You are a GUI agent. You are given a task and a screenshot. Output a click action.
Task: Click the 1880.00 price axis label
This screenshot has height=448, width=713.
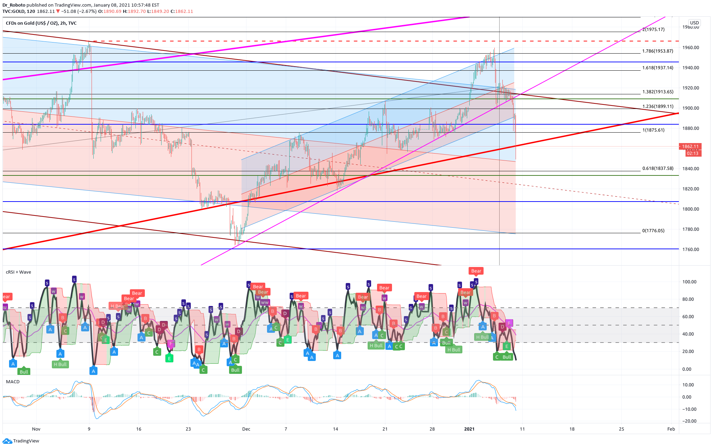pos(691,128)
